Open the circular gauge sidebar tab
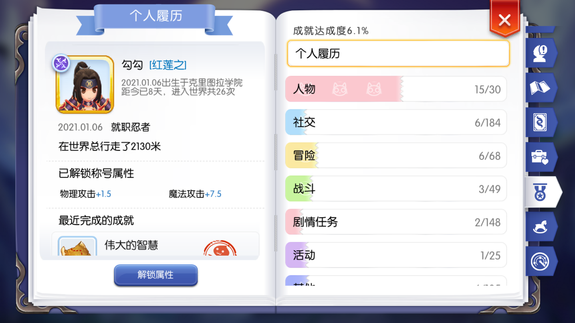The image size is (575, 323). click(541, 261)
